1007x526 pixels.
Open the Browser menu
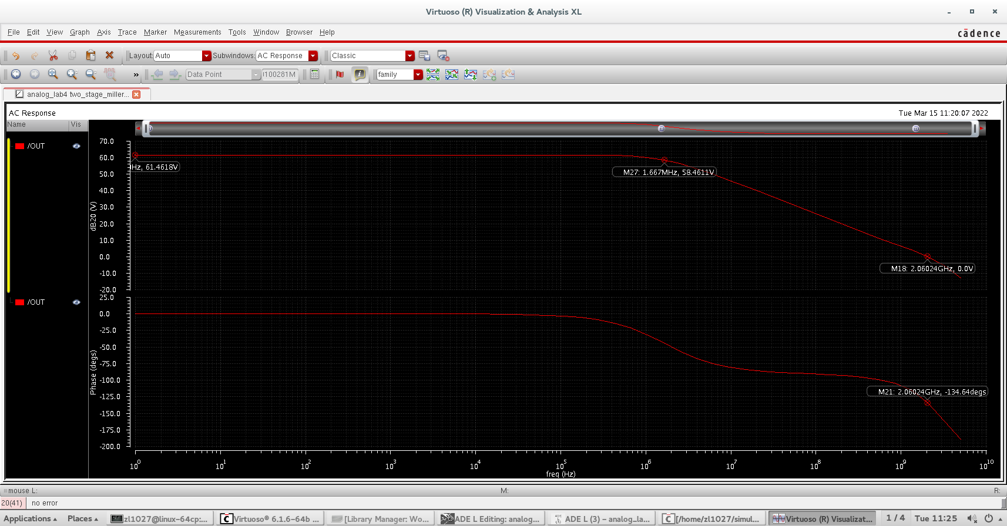click(299, 32)
